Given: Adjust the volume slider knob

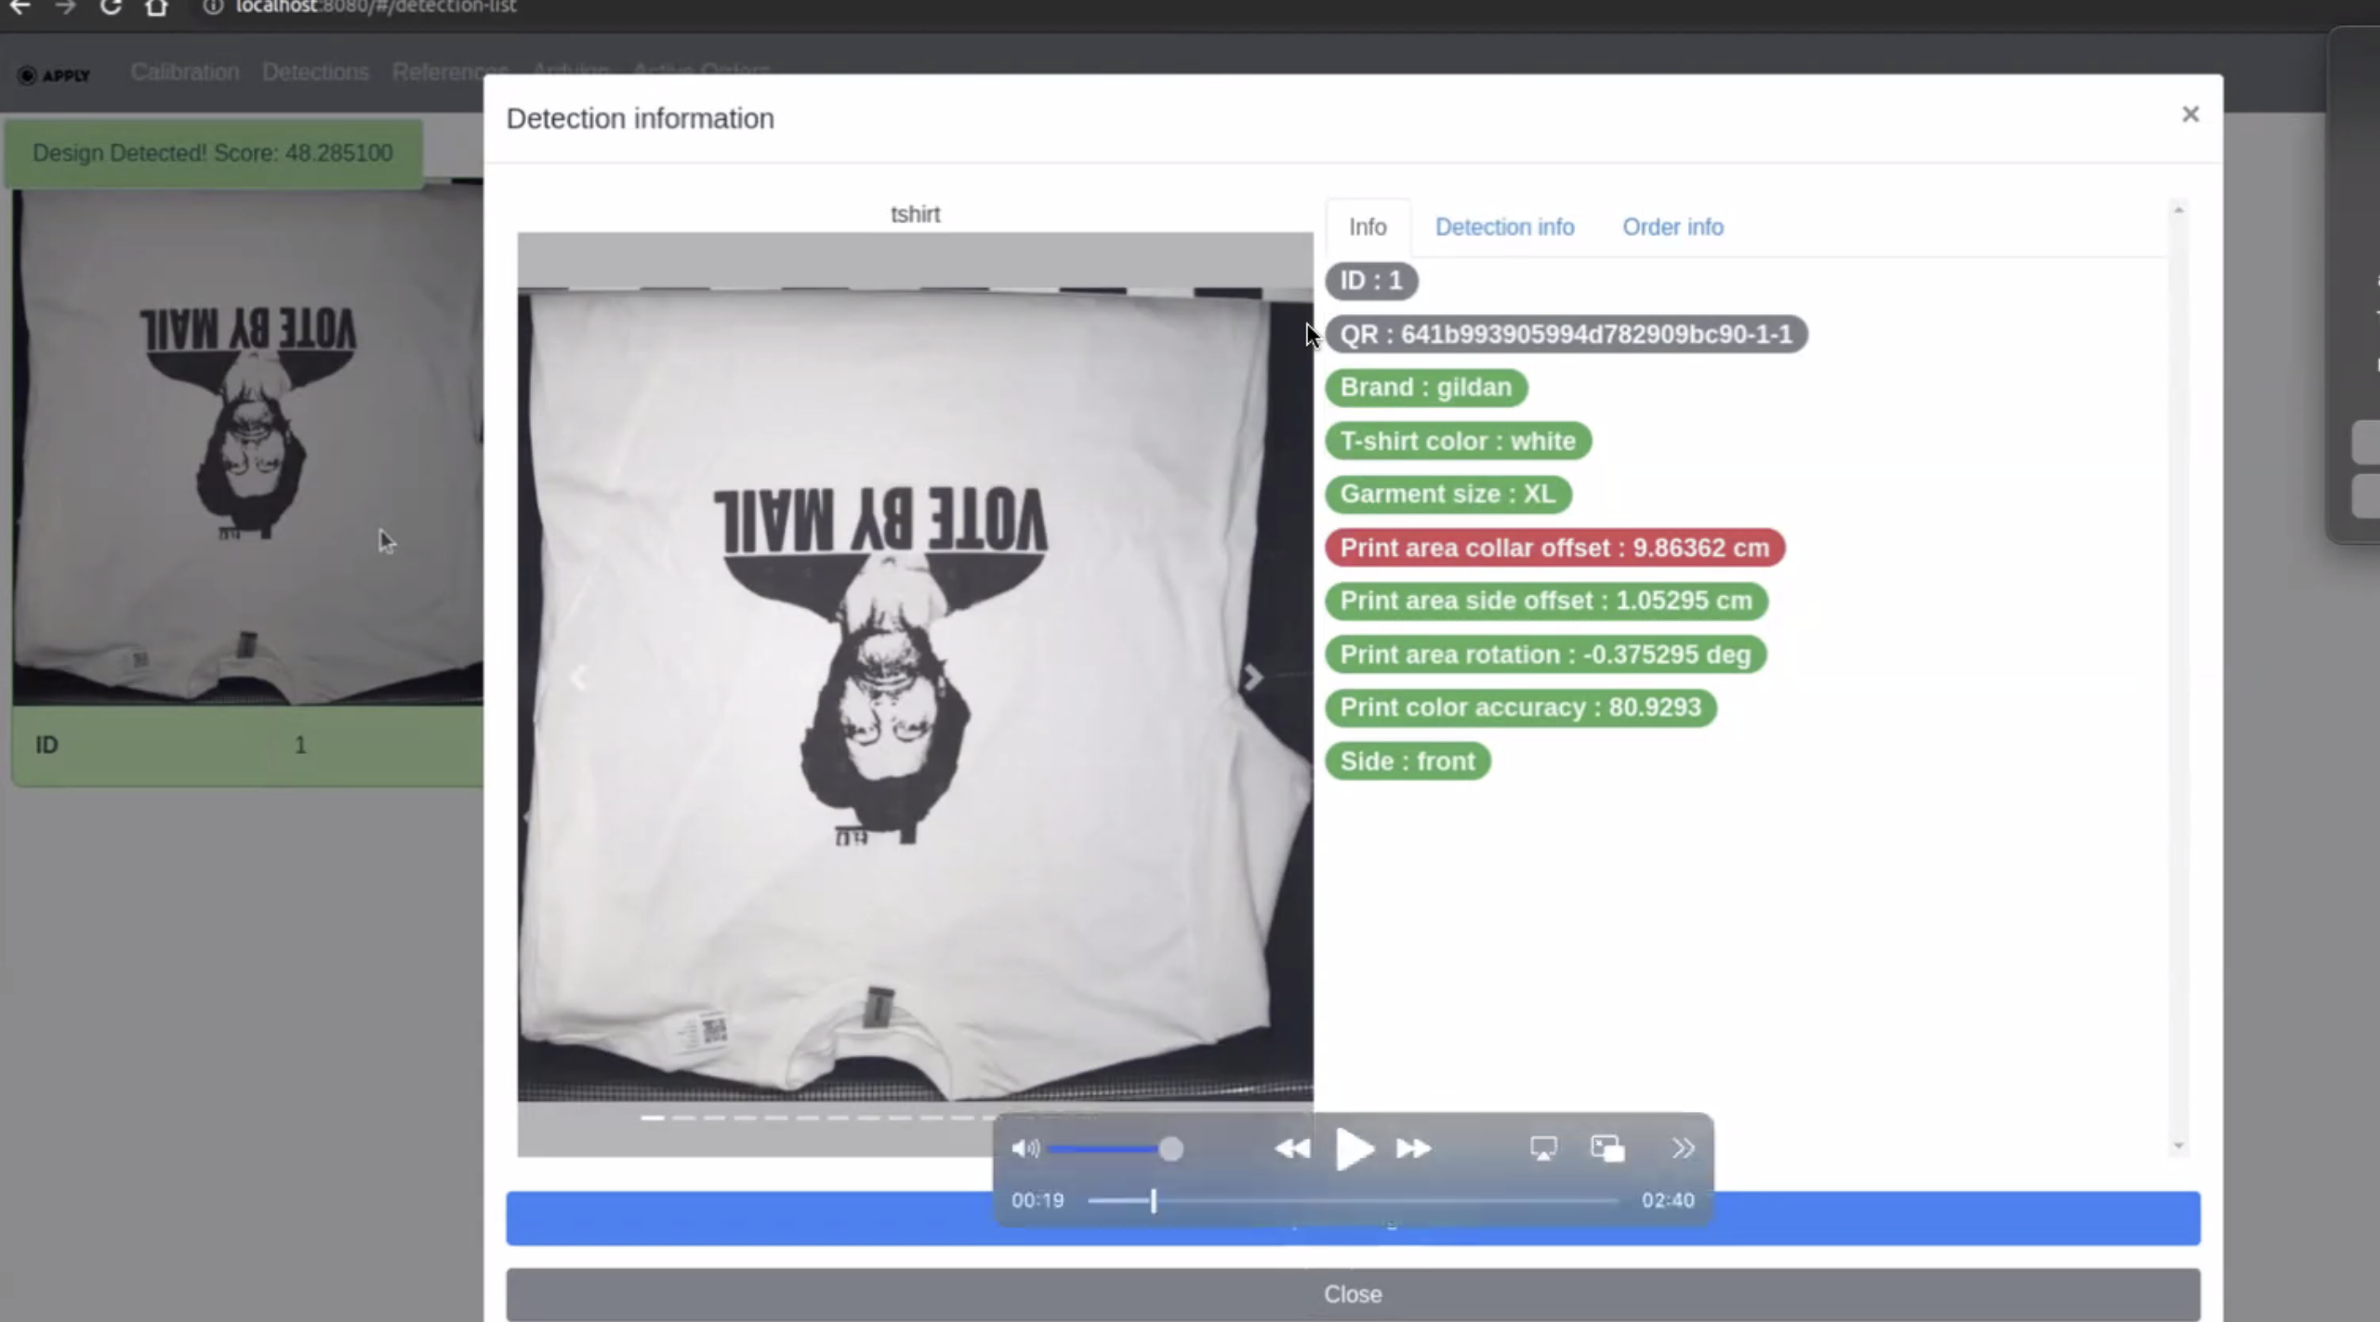Looking at the screenshot, I should [x=1171, y=1149].
